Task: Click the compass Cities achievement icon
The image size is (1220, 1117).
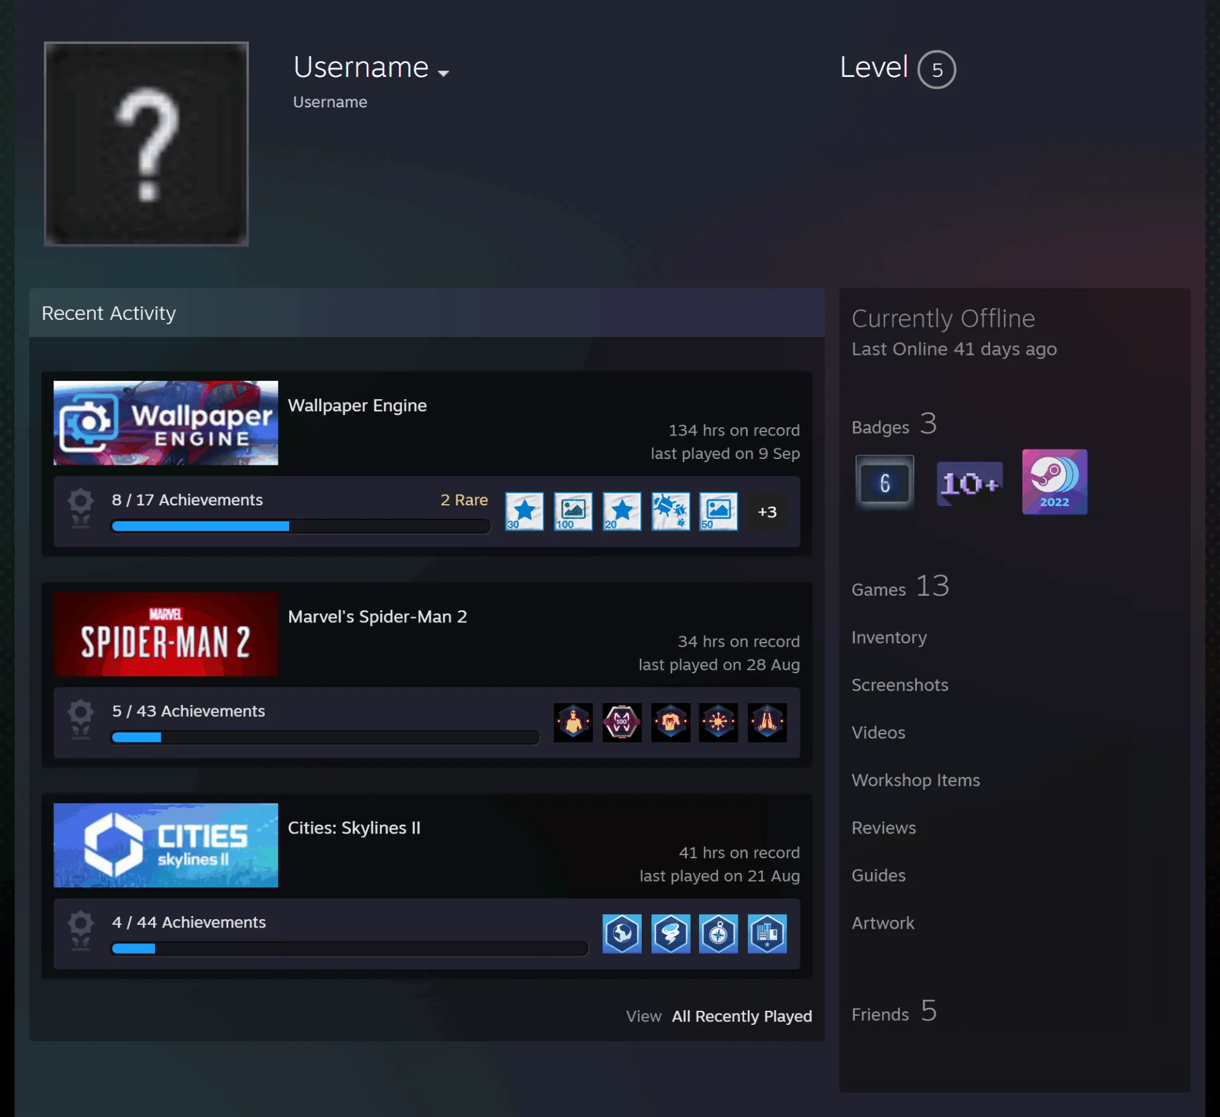Action: click(x=719, y=933)
